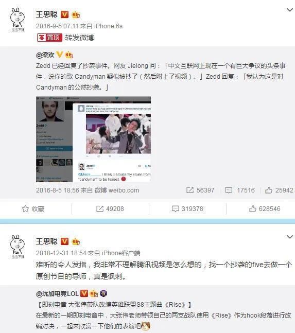Open the first post's dropdown chevron menu
Image resolution: width=295 pixels, height=333 pixels.
tap(290, 10)
